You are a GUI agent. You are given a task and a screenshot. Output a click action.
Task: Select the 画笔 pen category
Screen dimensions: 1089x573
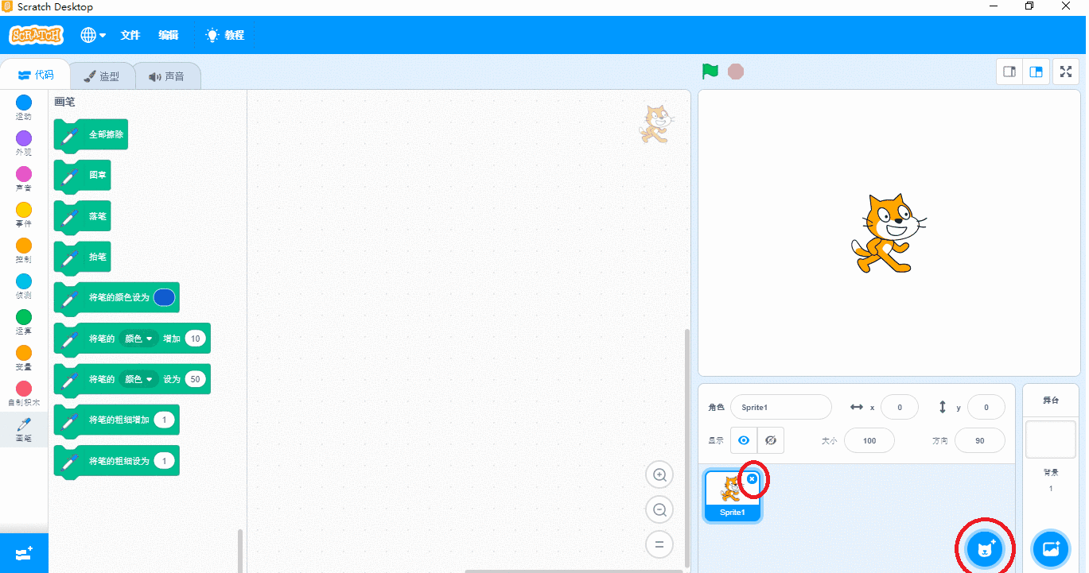[24, 429]
